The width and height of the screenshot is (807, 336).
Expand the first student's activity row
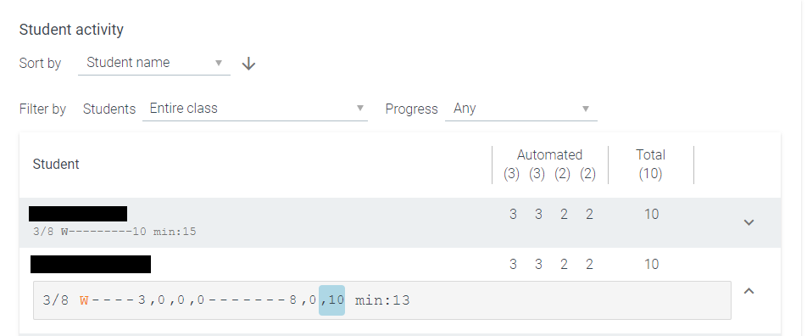749,222
